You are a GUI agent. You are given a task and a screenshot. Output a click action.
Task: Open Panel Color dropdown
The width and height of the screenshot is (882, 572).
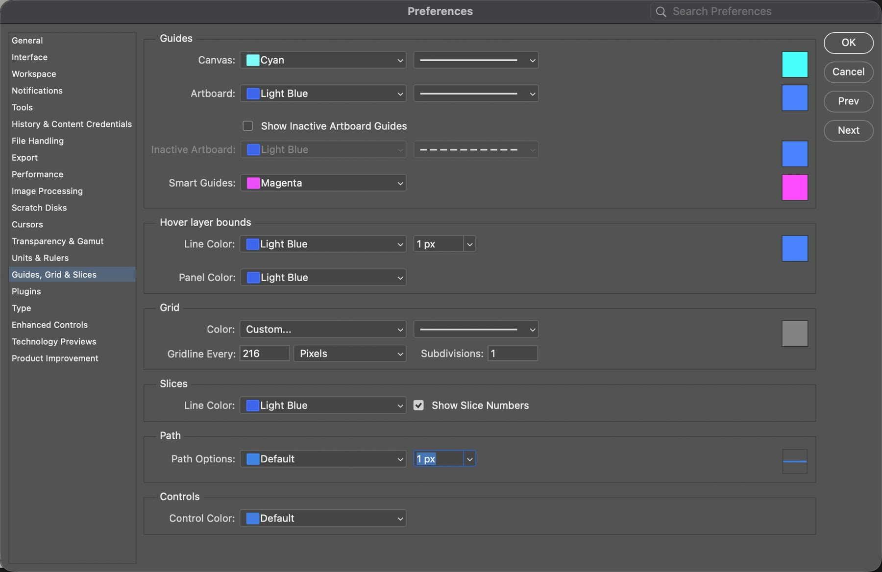click(x=323, y=278)
